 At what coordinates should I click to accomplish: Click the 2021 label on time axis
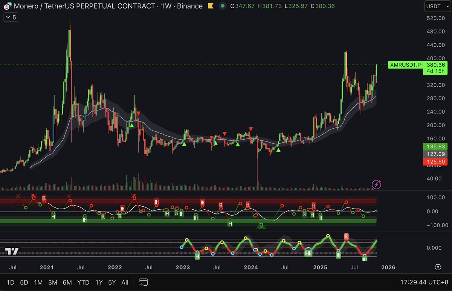click(47, 267)
